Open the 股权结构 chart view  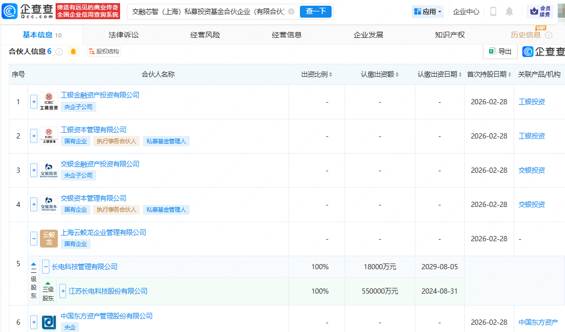click(x=104, y=52)
